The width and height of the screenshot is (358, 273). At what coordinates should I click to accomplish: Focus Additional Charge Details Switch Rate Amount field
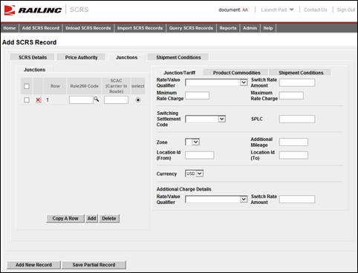(297, 200)
